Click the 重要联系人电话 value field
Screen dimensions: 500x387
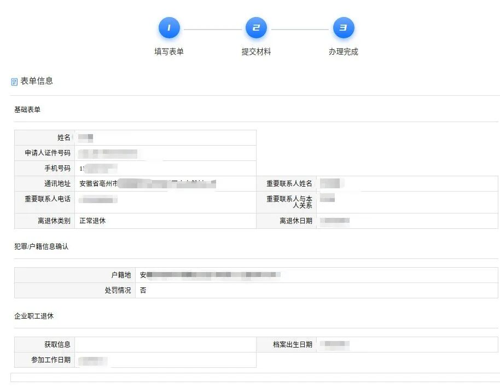coord(165,203)
